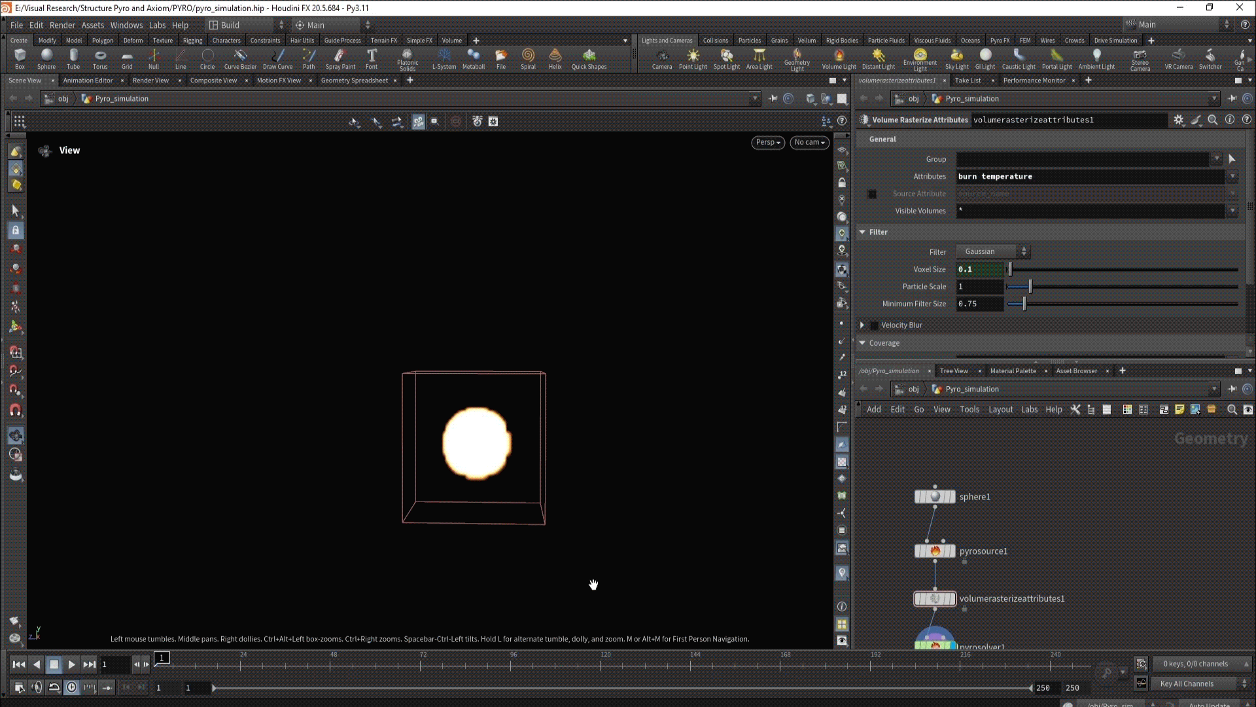Toggle the Velocity Blur checkbox
Viewport: 1256px width, 707px height.
[875, 325]
